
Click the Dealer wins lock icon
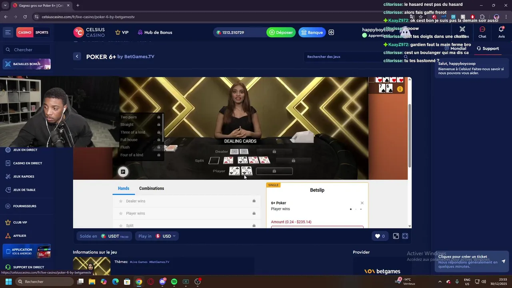click(x=254, y=201)
